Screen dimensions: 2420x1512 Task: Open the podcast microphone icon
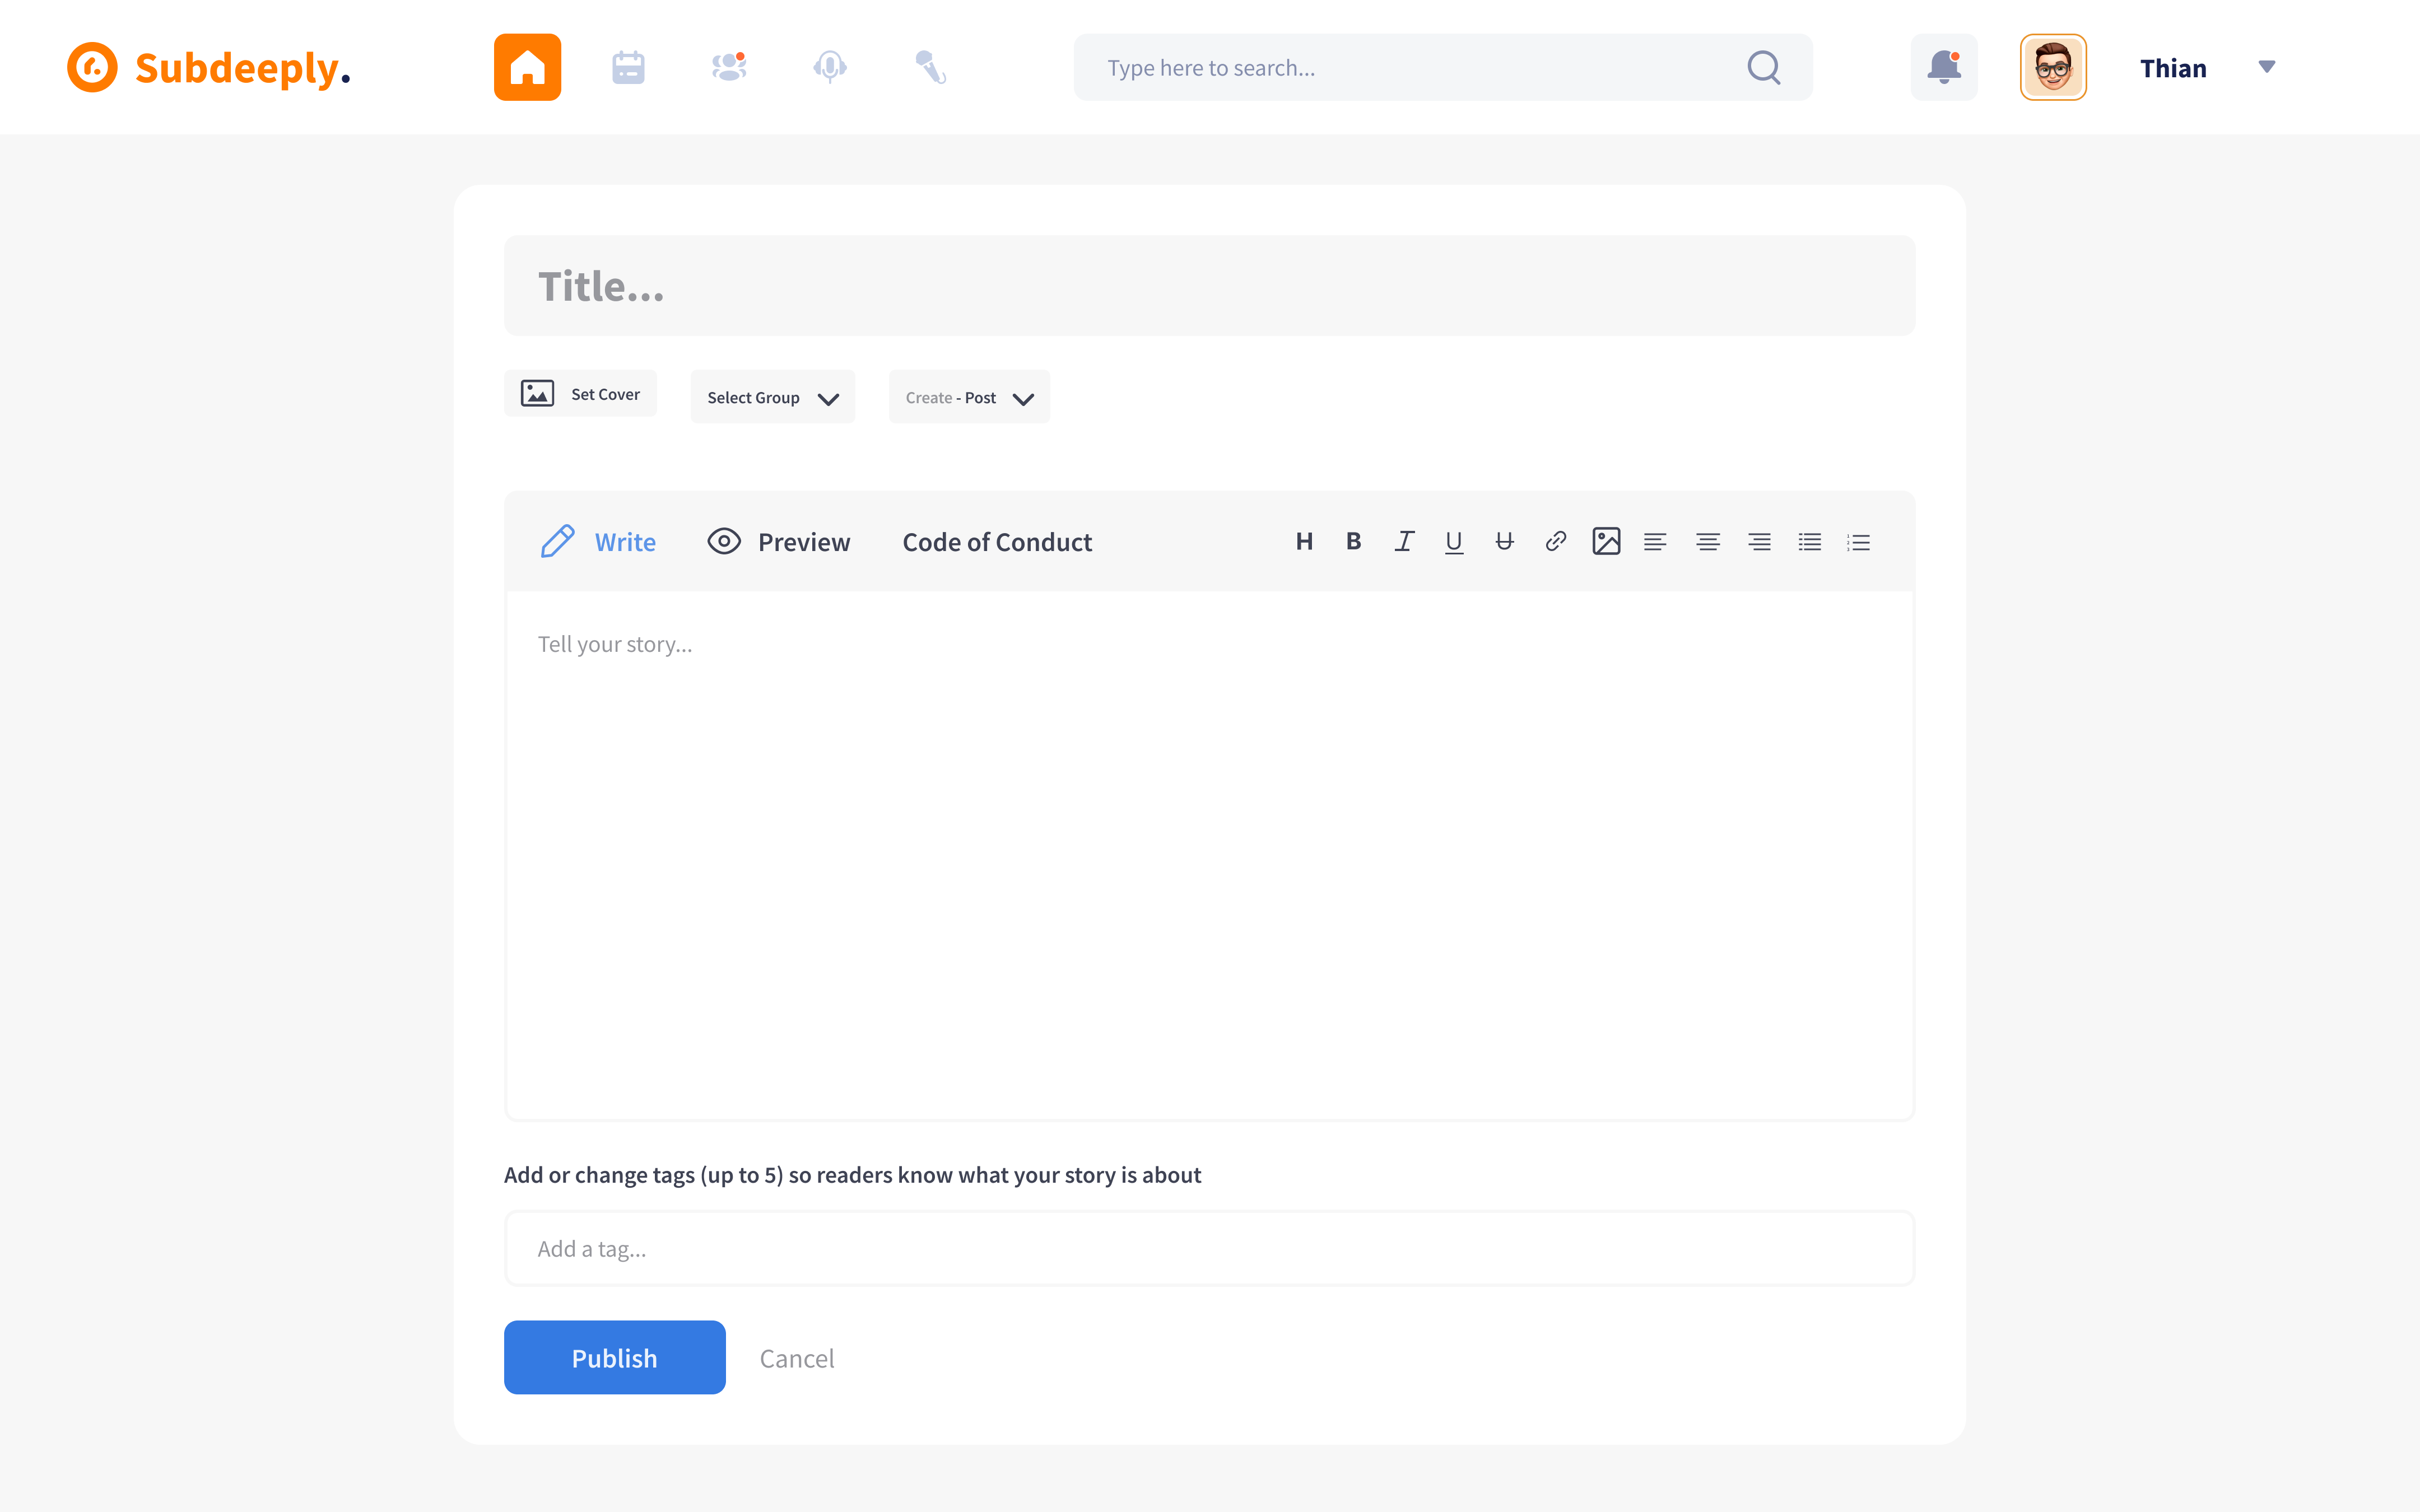[829, 67]
